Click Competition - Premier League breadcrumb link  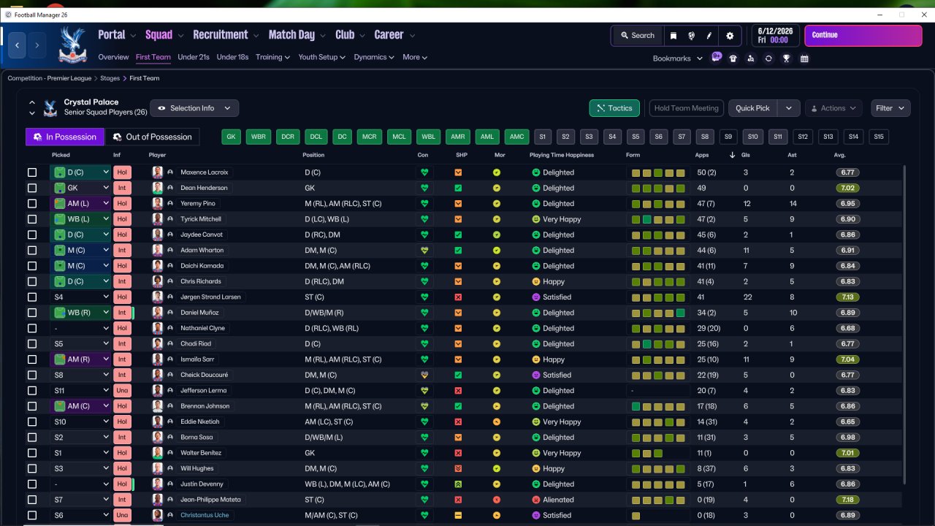[x=50, y=78]
